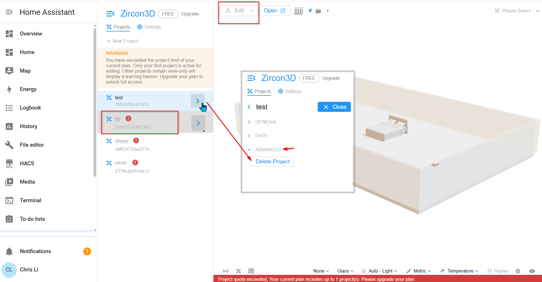Switch to the Settings tab in Zircon3D panel
This screenshot has width=542, height=282.
[149, 27]
